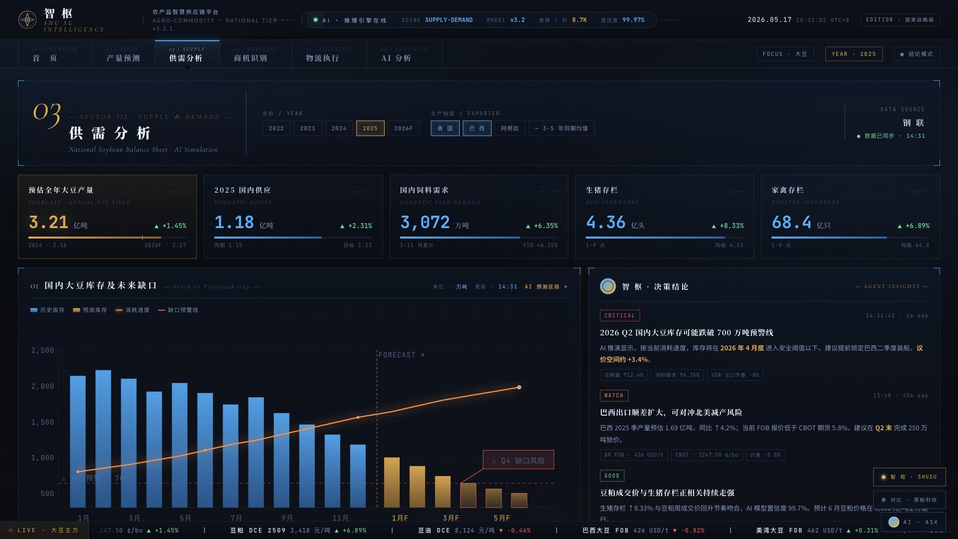
Task: Click the AI 预测区段 arrow link
Action: pos(546,287)
